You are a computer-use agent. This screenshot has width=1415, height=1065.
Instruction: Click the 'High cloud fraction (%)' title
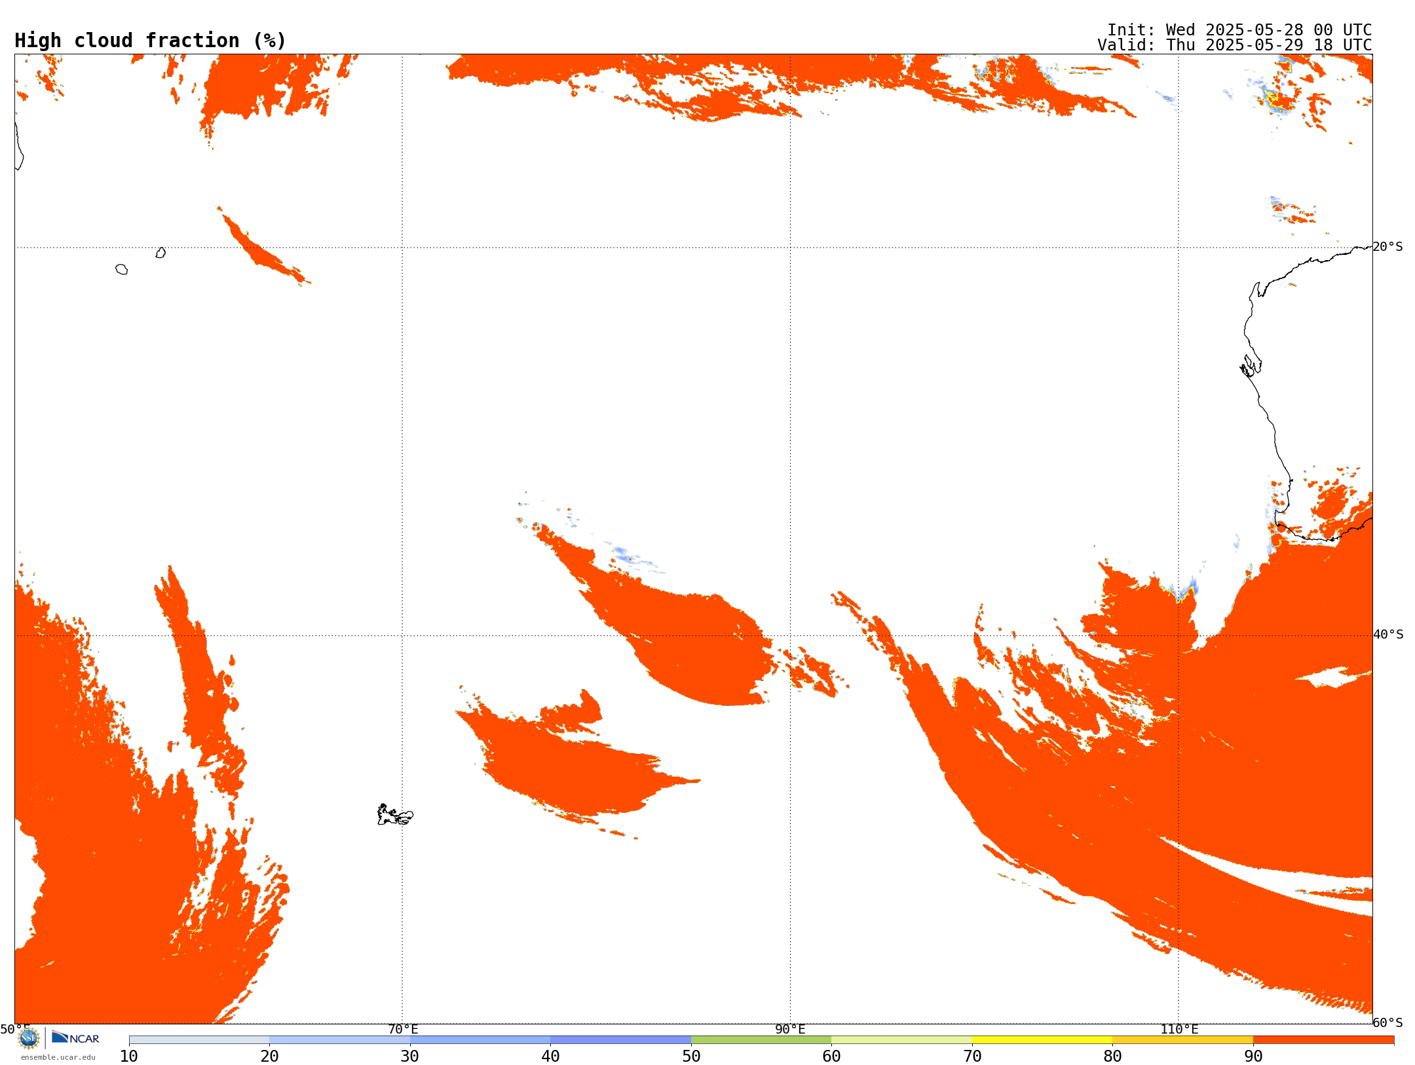point(151,41)
